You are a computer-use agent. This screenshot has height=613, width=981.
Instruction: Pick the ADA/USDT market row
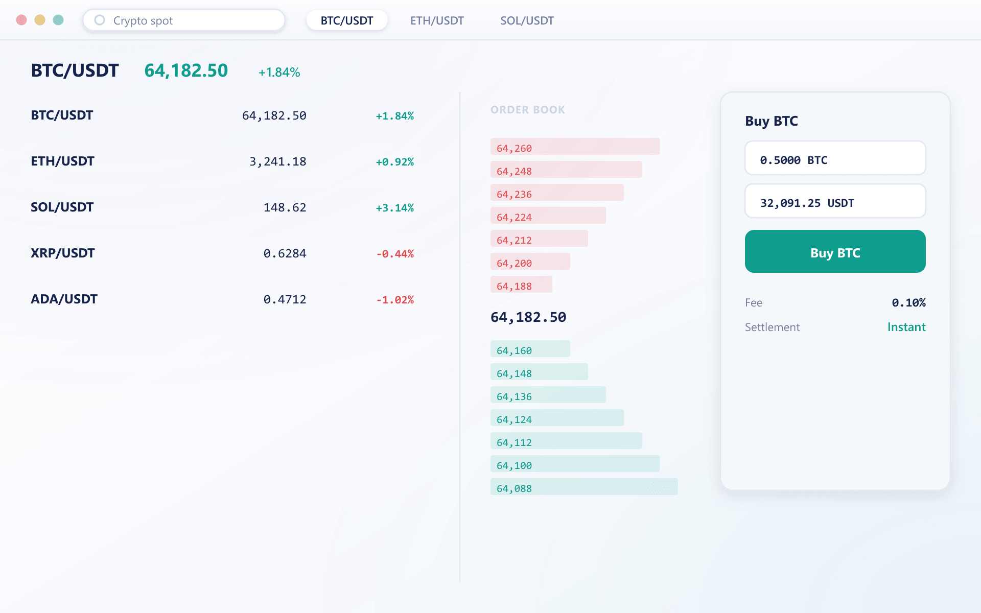222,299
